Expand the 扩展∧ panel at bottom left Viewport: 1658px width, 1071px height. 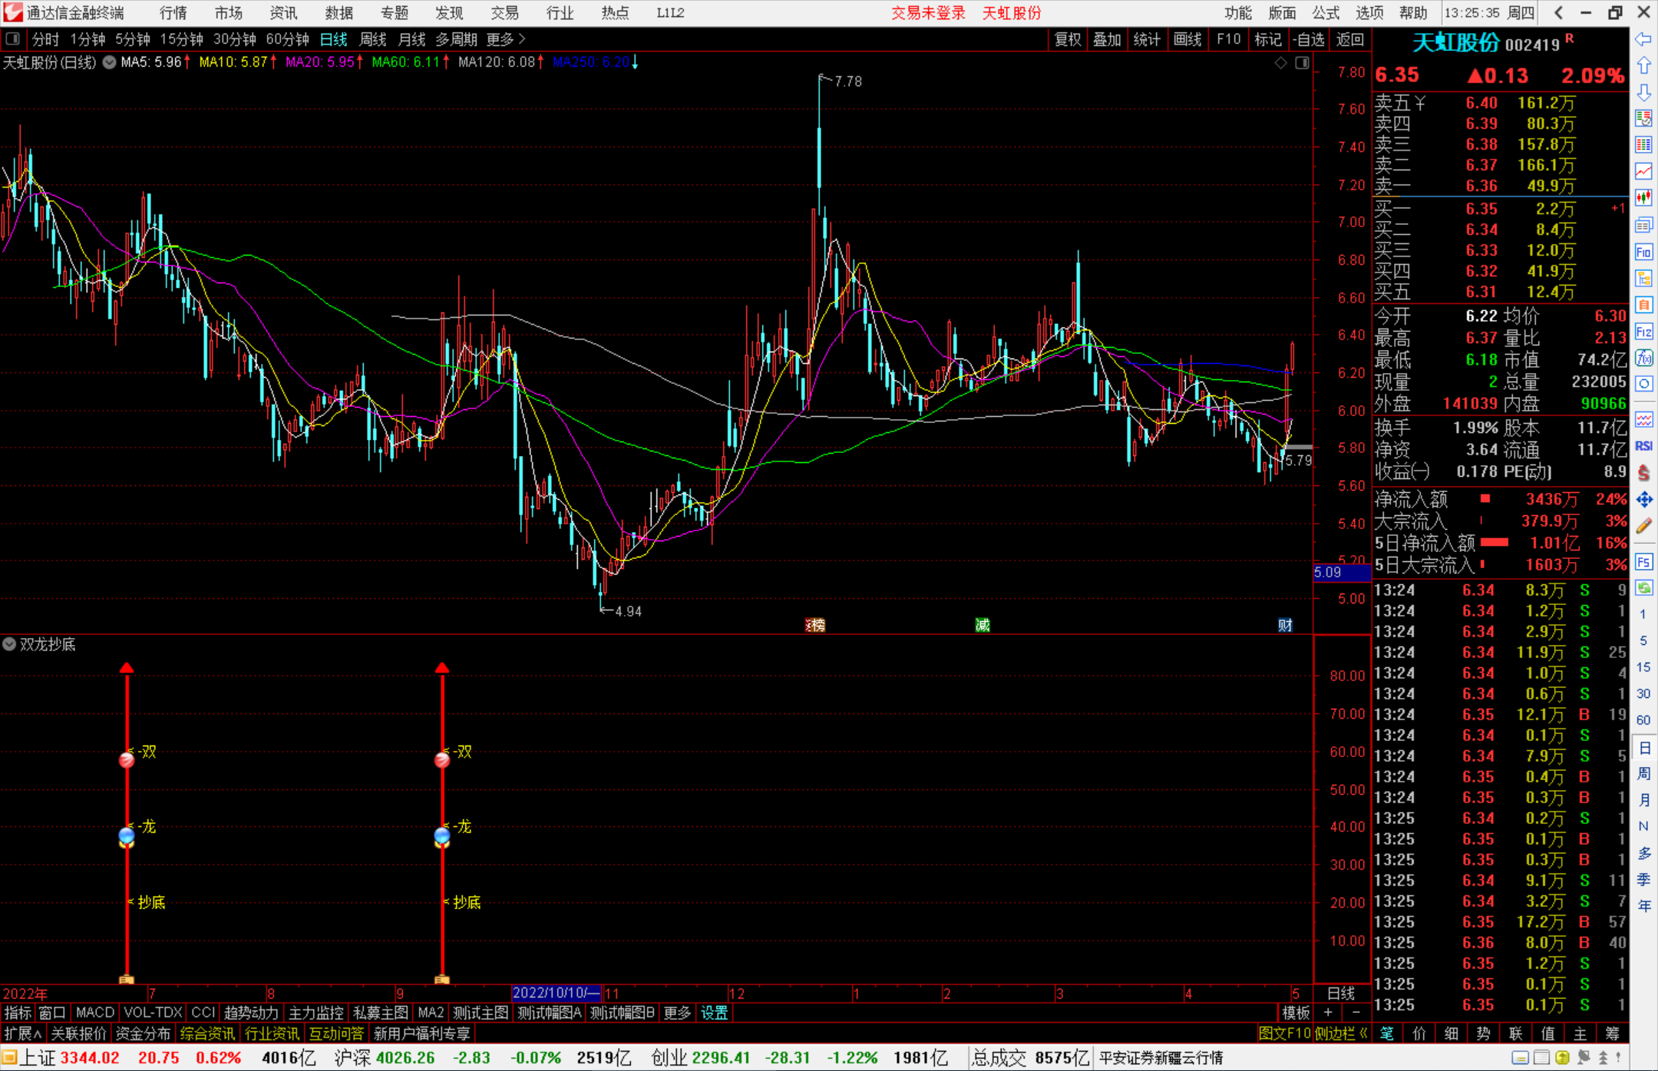[x=23, y=1033]
